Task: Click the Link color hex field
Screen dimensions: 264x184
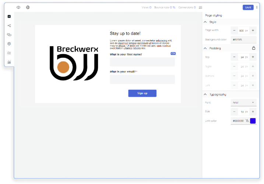Action: point(238,121)
